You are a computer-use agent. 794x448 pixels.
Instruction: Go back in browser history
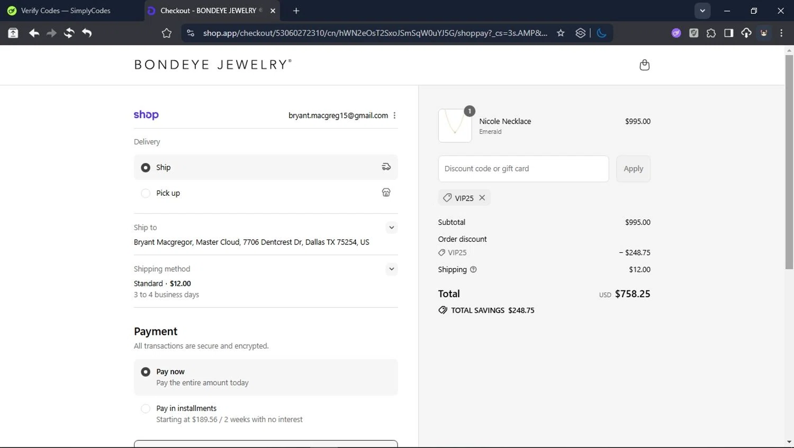[34, 33]
